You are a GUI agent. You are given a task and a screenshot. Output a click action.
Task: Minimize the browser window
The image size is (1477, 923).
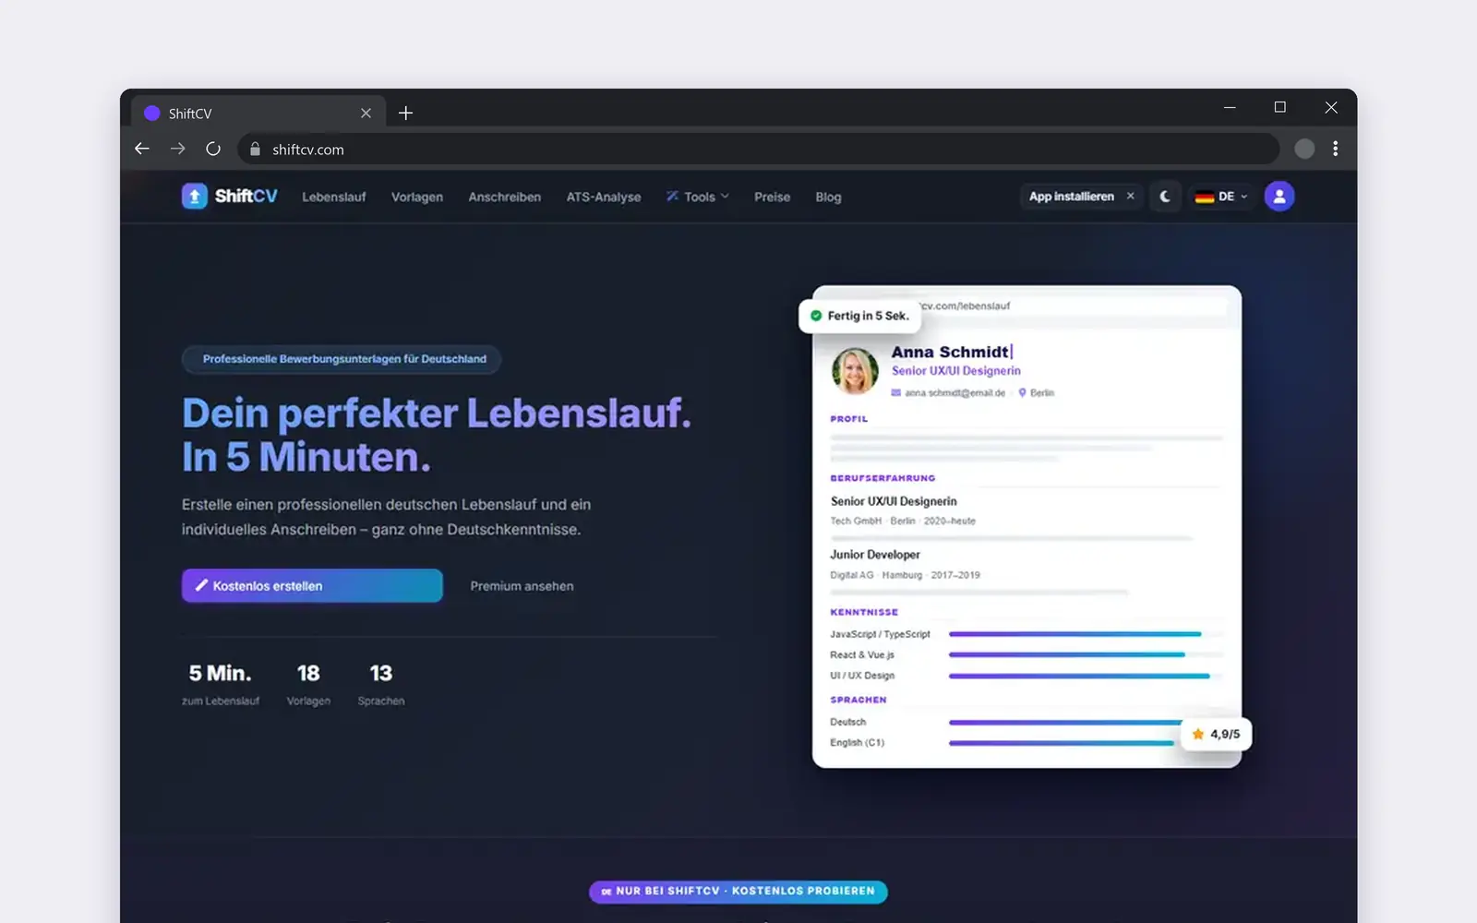[x=1230, y=107]
